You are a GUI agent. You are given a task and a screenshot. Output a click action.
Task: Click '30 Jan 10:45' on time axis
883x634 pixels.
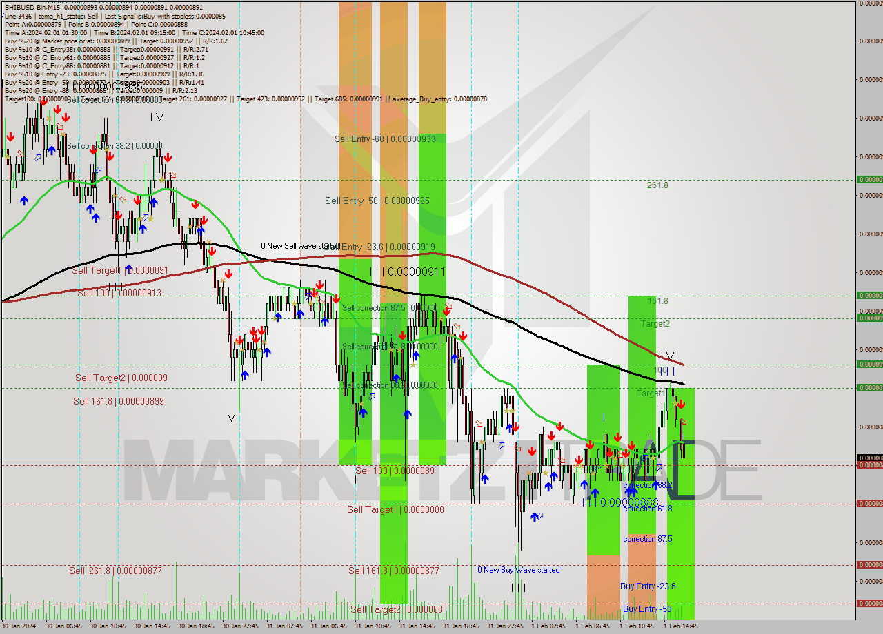(107, 626)
